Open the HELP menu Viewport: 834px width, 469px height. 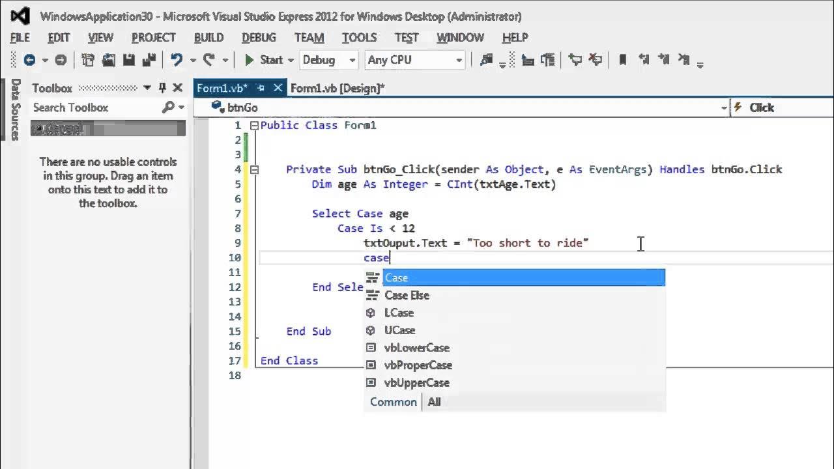point(515,37)
